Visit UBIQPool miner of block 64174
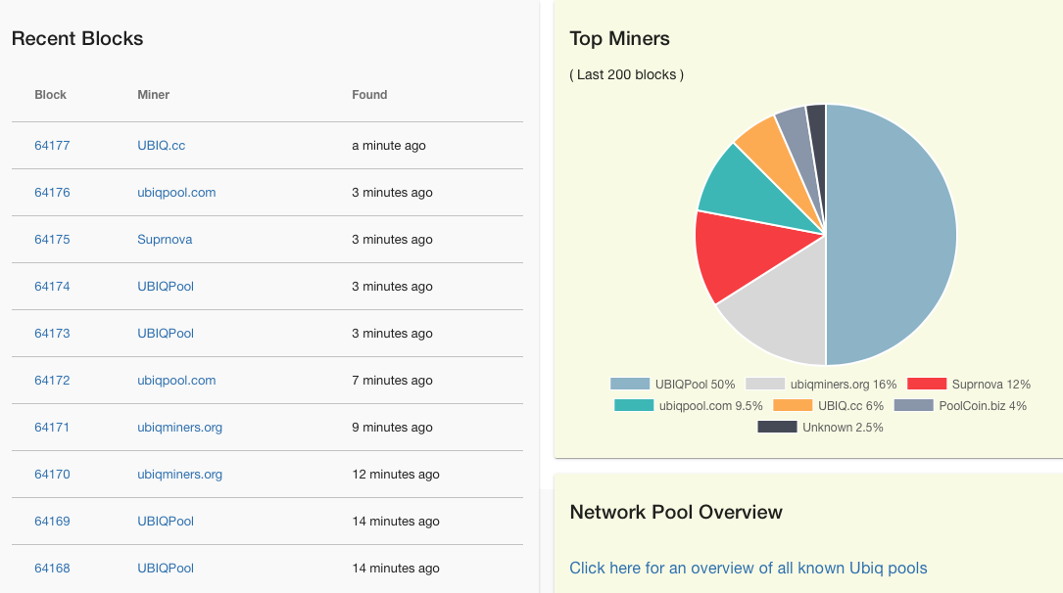This screenshot has height=593, width=1063. (166, 287)
